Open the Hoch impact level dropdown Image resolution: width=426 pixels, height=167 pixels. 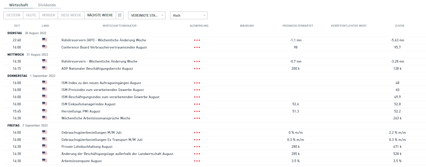coord(189,15)
